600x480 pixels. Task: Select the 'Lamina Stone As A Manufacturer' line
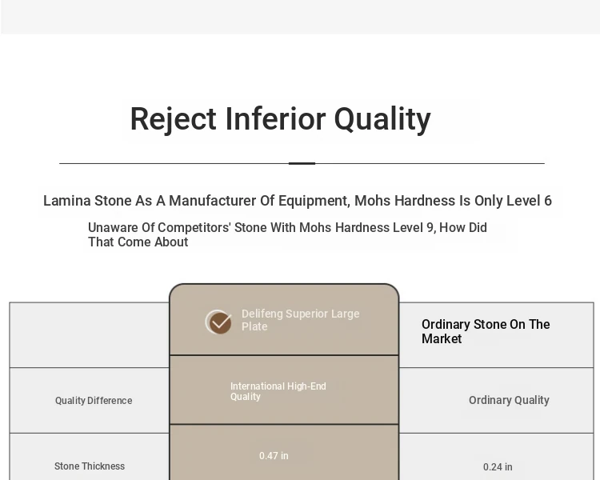297,201
